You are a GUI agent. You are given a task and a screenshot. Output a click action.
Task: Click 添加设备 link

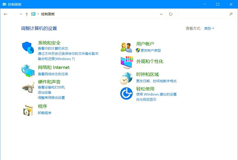click(x=45, y=92)
